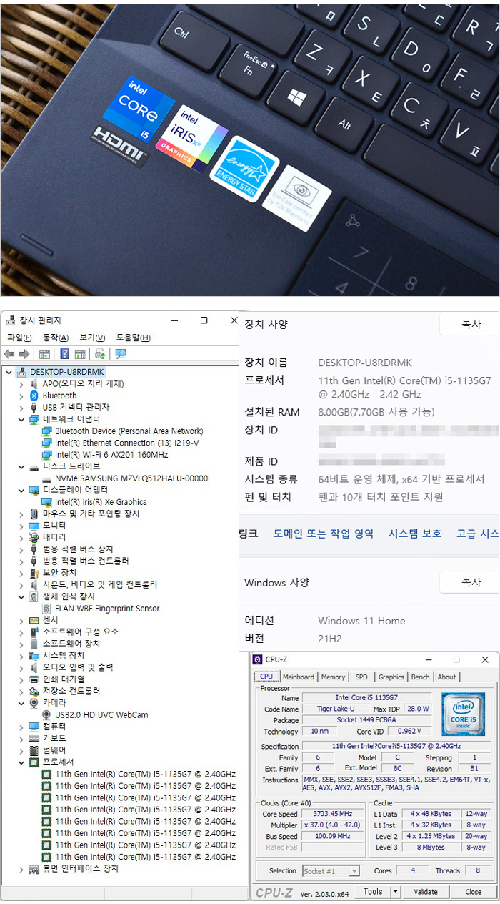Click the speaker icon beside APO audio processing

pos(34,384)
